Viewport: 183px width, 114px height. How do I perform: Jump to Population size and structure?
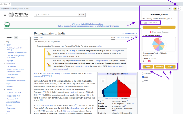tap(16, 81)
